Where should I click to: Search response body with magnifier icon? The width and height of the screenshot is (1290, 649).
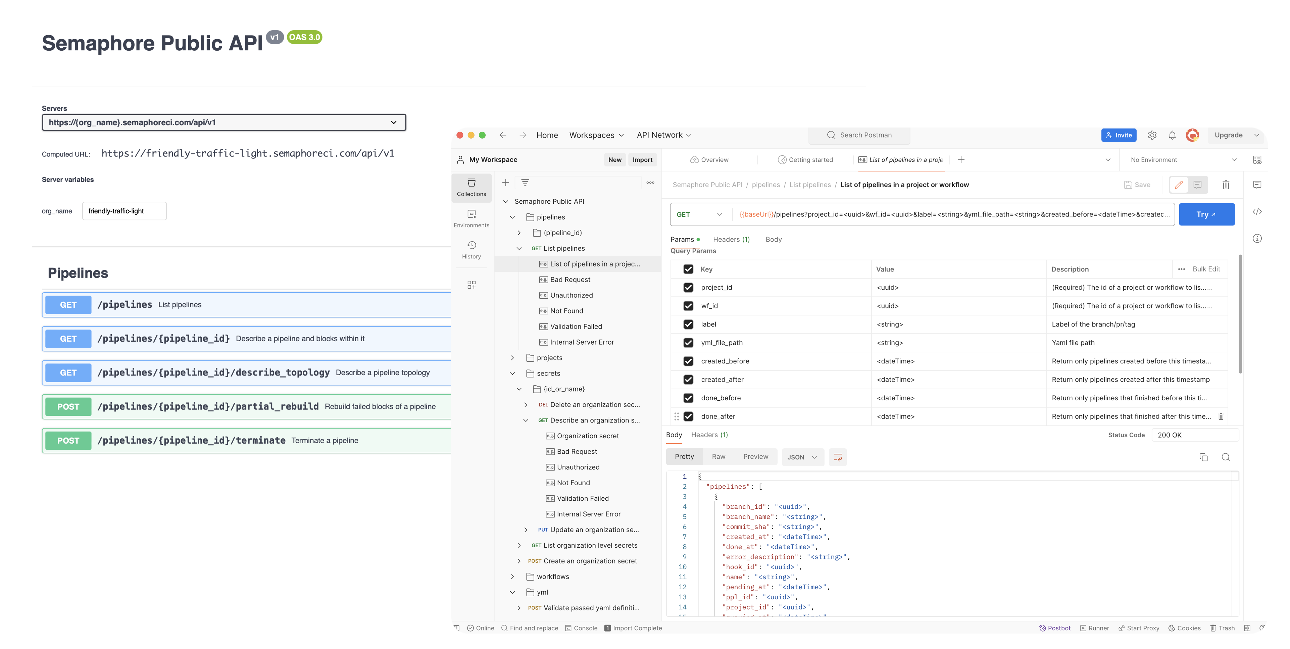(x=1226, y=457)
